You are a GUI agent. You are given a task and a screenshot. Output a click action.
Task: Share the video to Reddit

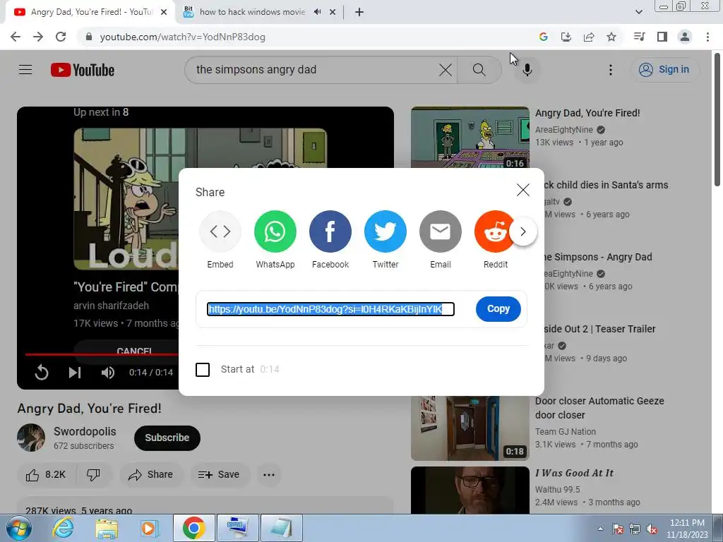click(495, 231)
